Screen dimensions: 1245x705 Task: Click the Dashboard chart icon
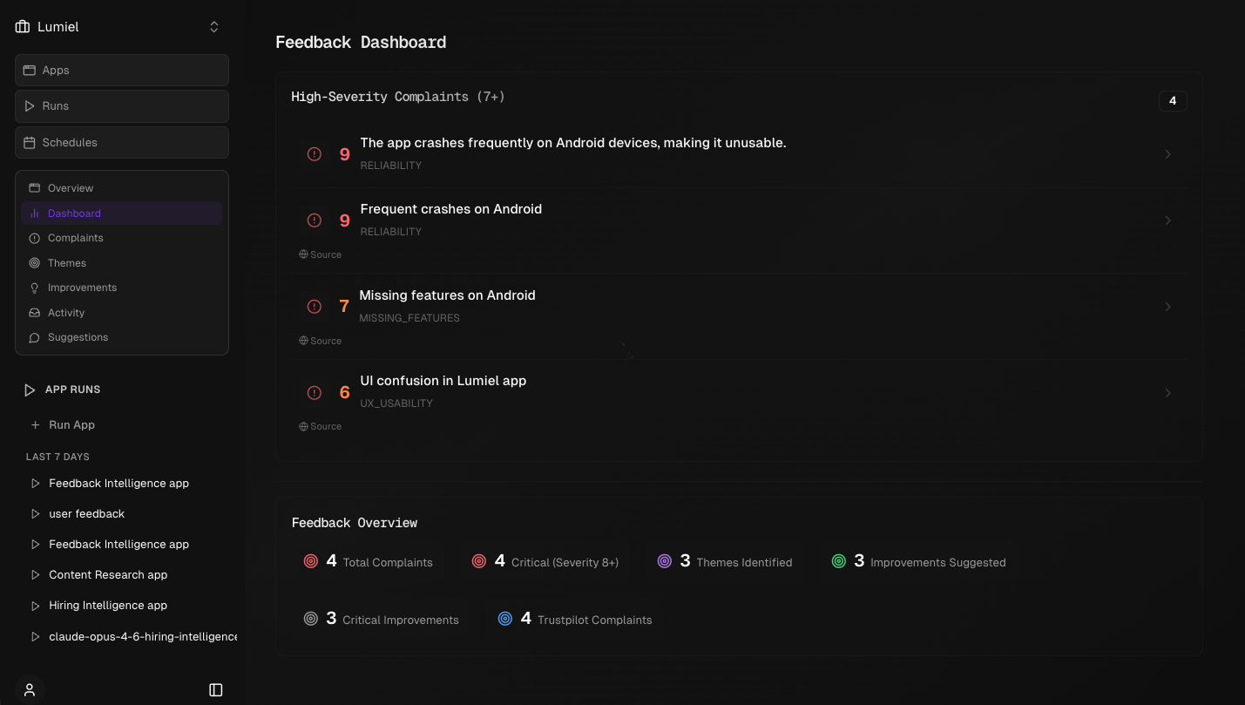(x=34, y=213)
